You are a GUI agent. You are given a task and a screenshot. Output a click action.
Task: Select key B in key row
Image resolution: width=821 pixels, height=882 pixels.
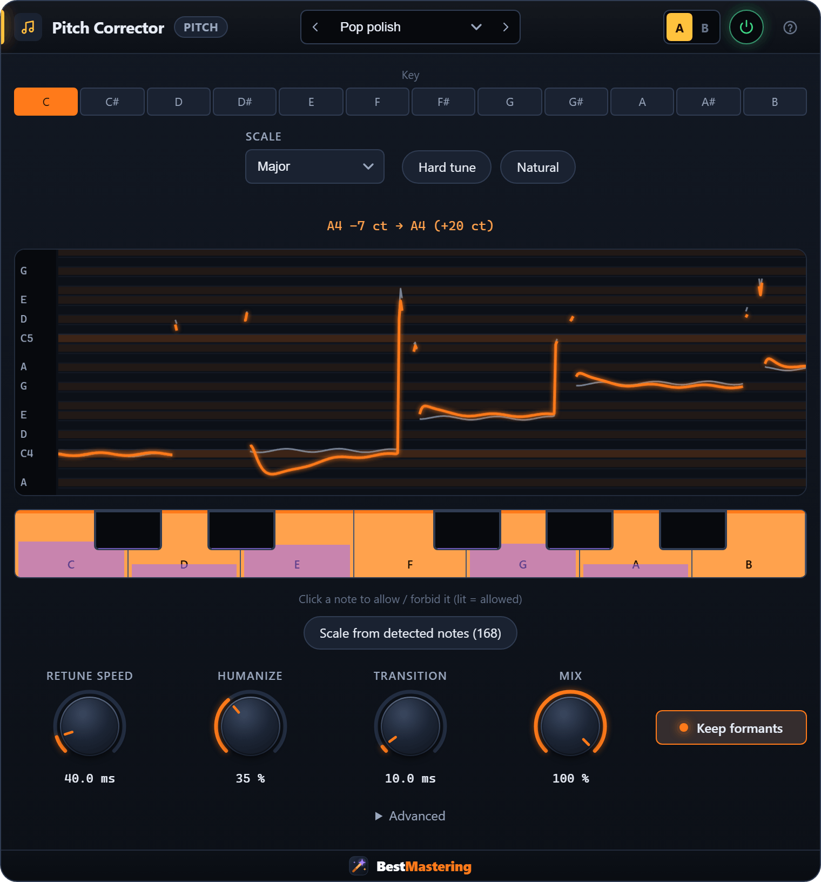(775, 102)
